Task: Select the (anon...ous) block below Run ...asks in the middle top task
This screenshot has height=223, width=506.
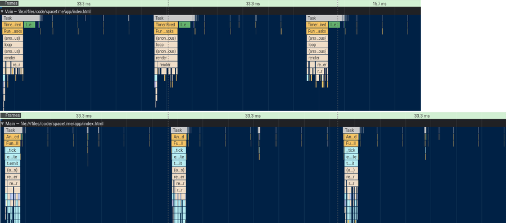Action: click(166, 38)
